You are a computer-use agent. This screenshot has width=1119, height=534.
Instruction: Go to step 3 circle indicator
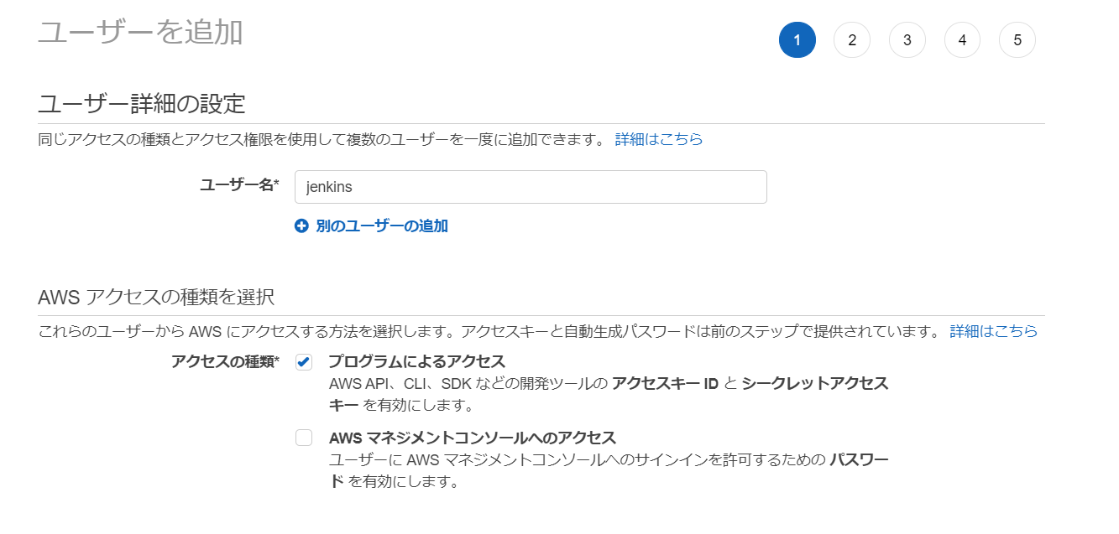click(x=907, y=40)
